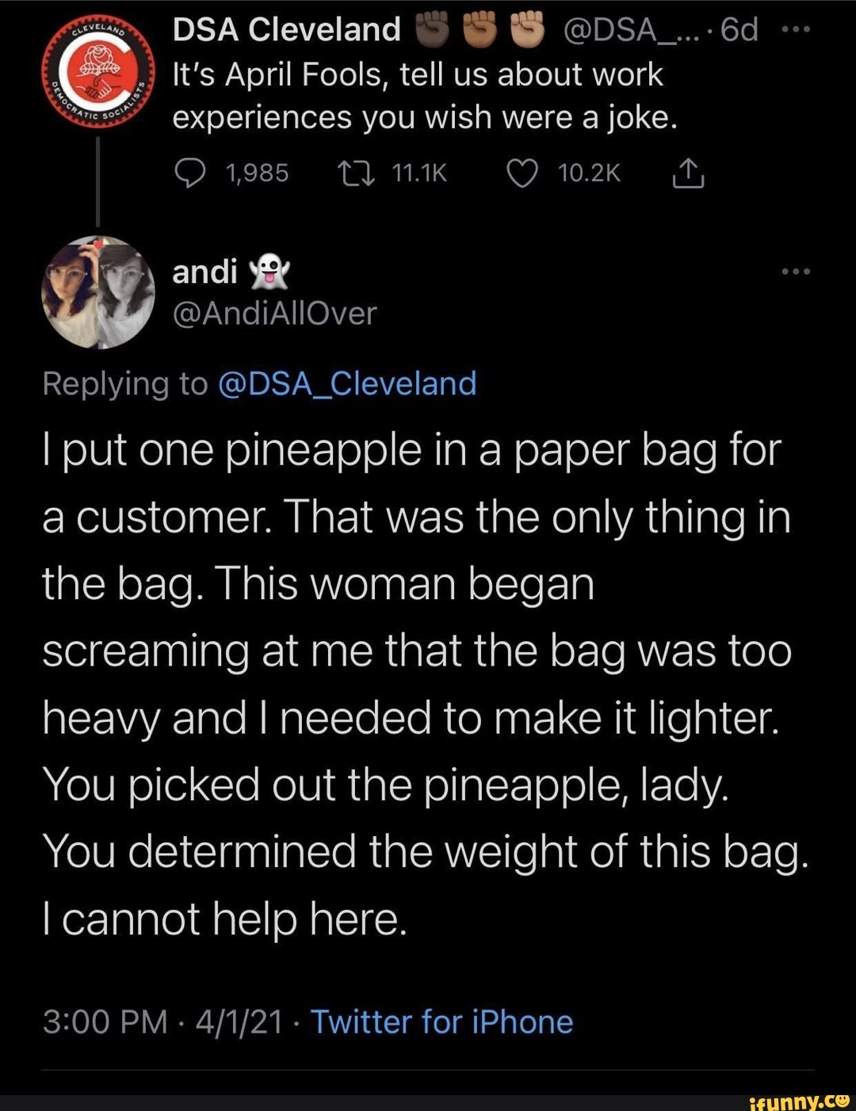
Task: Open more options on andi's reply
Action: click(x=795, y=271)
